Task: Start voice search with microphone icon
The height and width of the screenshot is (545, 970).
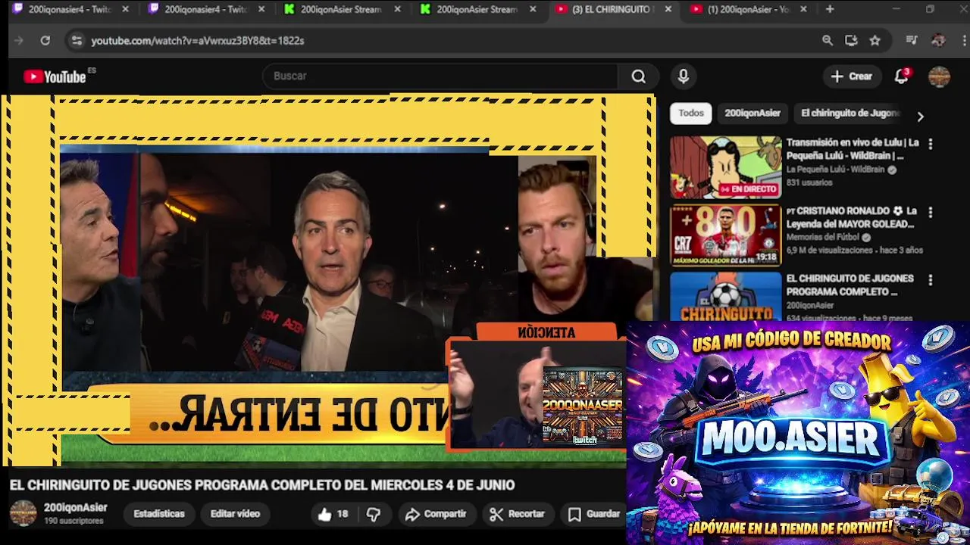Action: pyautogui.click(x=684, y=76)
